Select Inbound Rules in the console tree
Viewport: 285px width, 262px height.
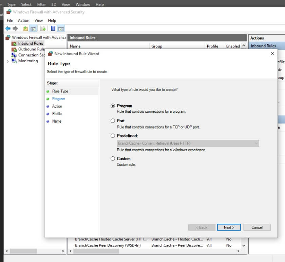[31, 43]
